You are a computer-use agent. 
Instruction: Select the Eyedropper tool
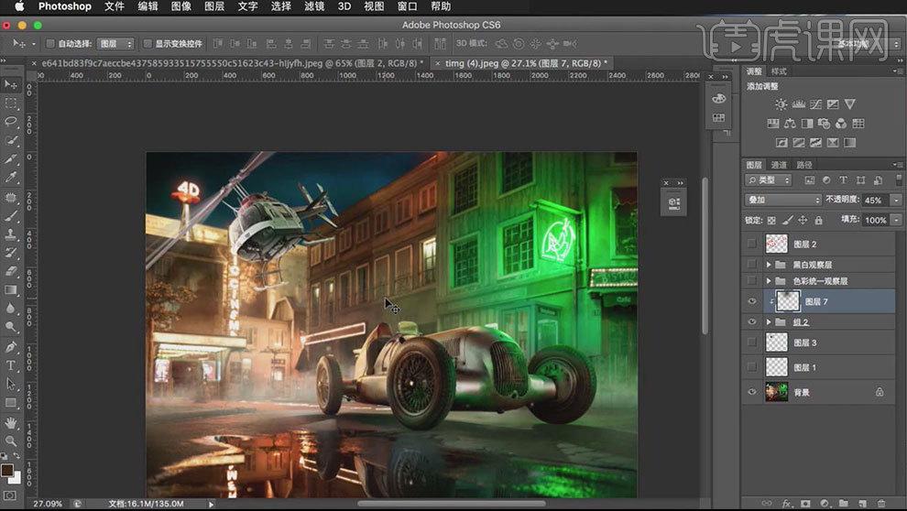[10, 178]
